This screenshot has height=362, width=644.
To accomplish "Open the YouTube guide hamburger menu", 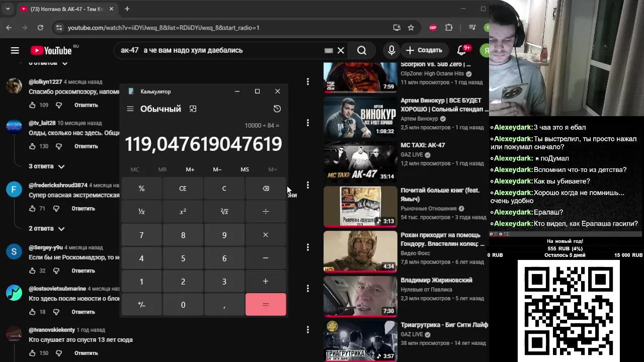I will click(15, 50).
